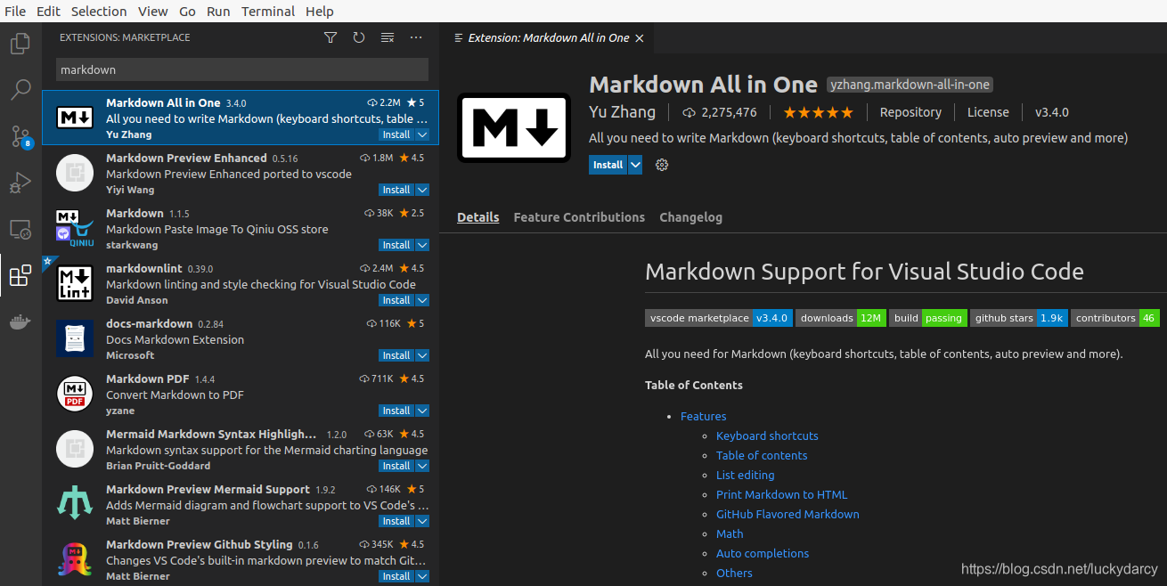Open the File menu
Viewport: 1167px width, 586px height.
[15, 11]
